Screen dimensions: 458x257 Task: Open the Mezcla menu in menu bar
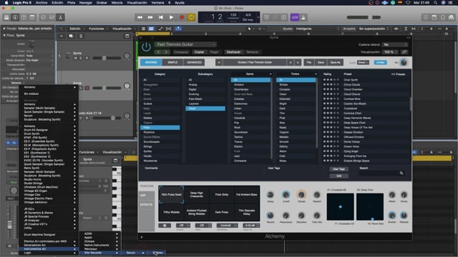pos(117,3)
